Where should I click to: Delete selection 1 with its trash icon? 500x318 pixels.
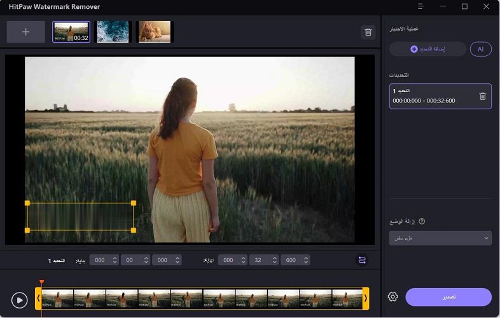coord(482,96)
